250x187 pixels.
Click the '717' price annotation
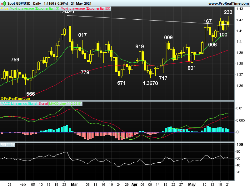(x=163, y=78)
